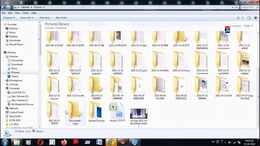The image size is (260, 146).
Task: Open Firefox from the taskbar
Action: pos(64,142)
